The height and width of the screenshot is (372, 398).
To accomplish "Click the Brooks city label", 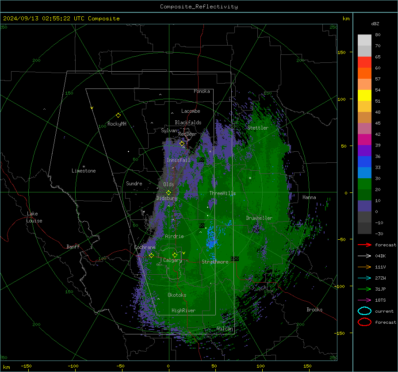I will pyautogui.click(x=314, y=310).
